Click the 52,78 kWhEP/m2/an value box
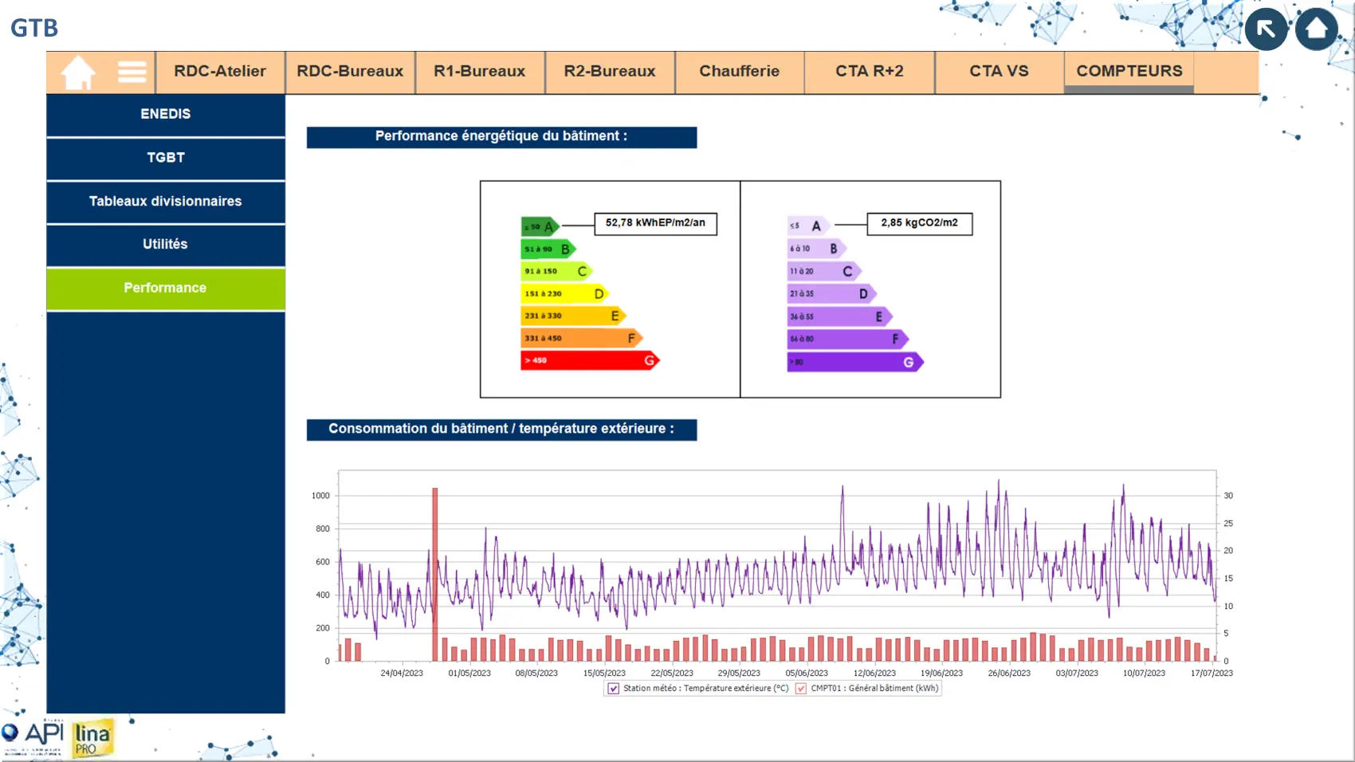Viewport: 1355px width, 762px height. 655,223
